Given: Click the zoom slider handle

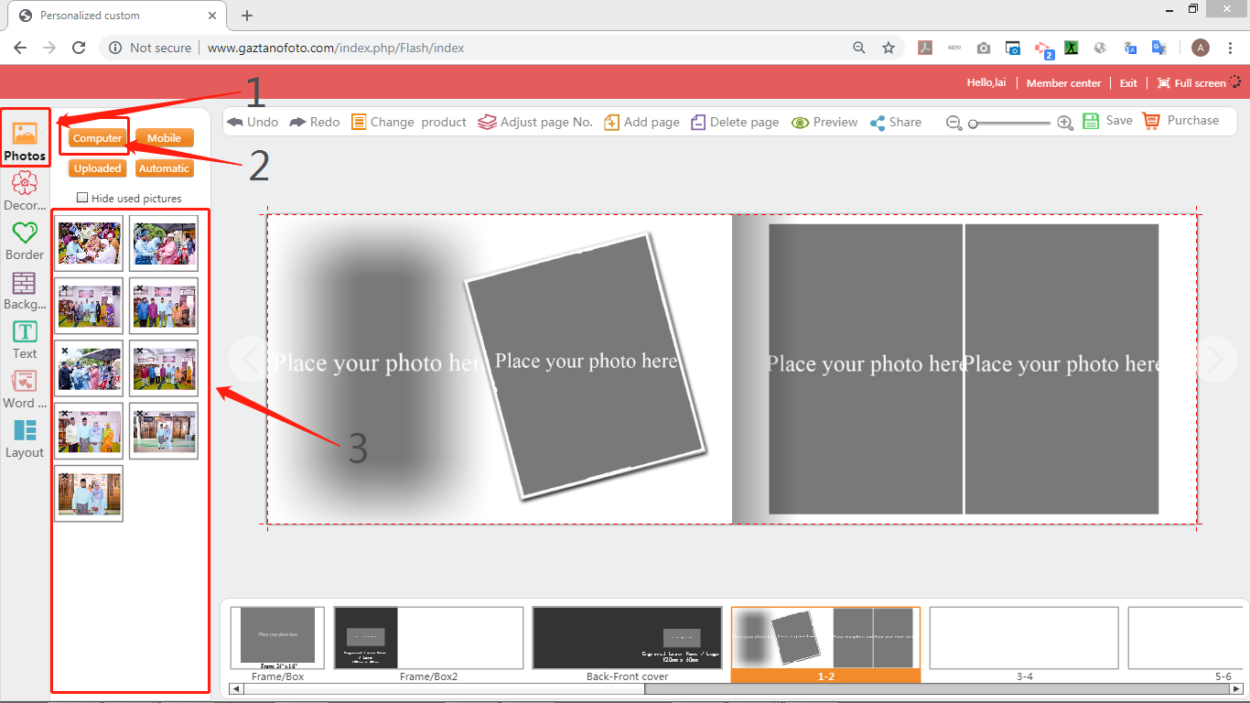Looking at the screenshot, I should [x=974, y=124].
